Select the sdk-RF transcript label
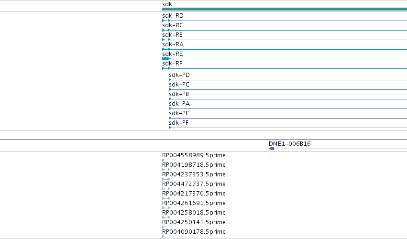 [172, 64]
